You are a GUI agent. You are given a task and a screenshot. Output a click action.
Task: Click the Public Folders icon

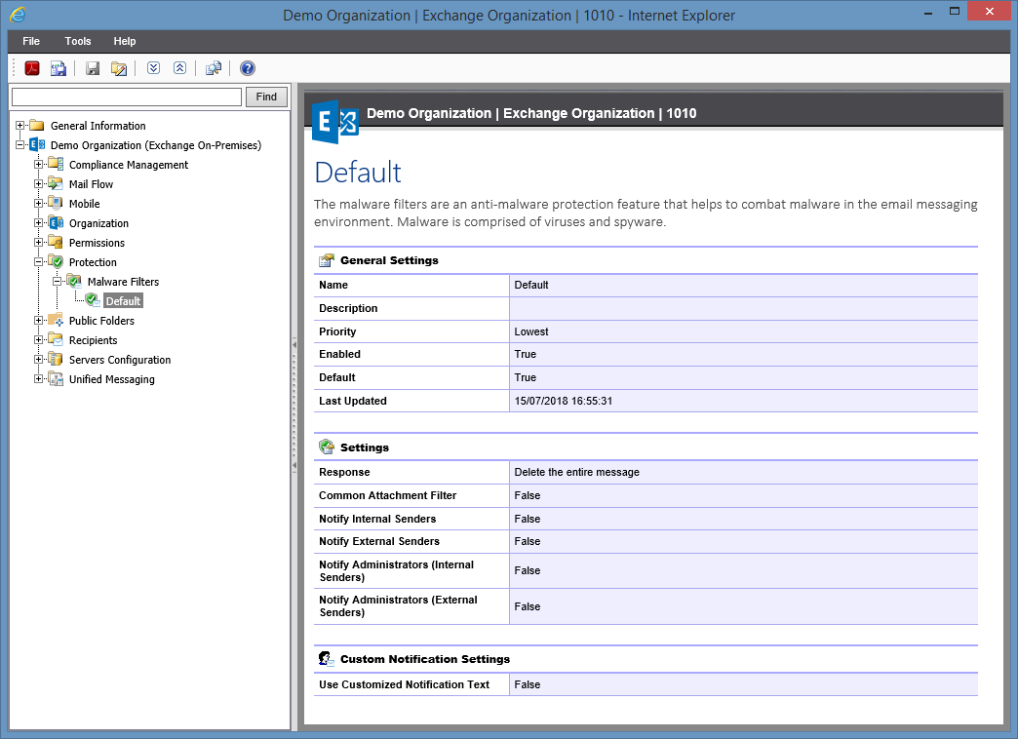pos(56,320)
